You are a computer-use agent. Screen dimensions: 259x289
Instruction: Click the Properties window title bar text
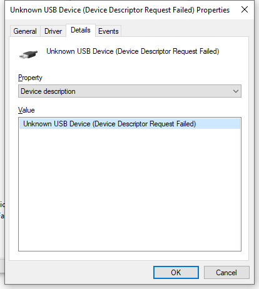pos(120,10)
